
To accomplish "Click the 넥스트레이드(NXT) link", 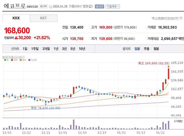I will tap(165, 18).
